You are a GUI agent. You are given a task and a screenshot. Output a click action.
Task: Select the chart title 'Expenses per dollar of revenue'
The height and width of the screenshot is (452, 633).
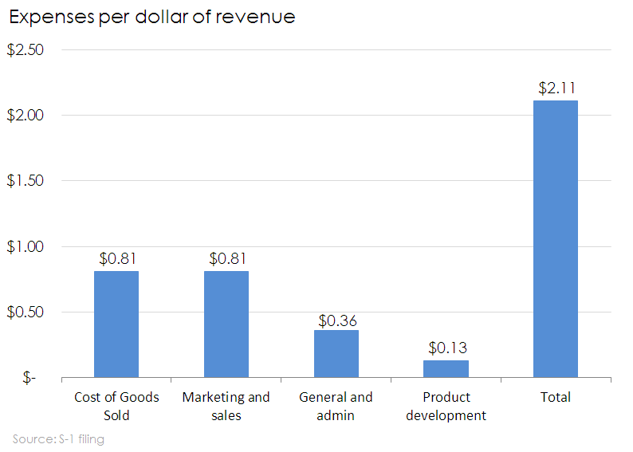click(151, 17)
